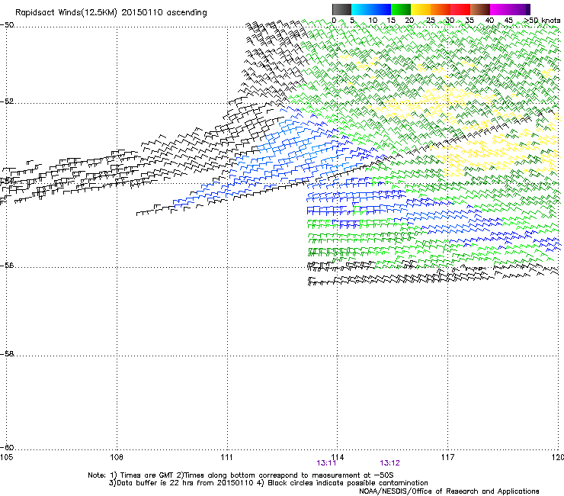
Task: Pick the brown 35-40 knots legend swatch
Action: [x=480, y=9]
